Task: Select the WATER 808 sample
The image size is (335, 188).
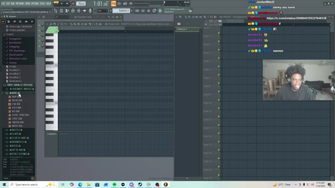Action: tap(17, 126)
